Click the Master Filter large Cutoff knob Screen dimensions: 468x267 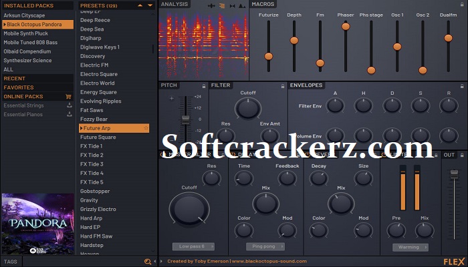[189, 208]
